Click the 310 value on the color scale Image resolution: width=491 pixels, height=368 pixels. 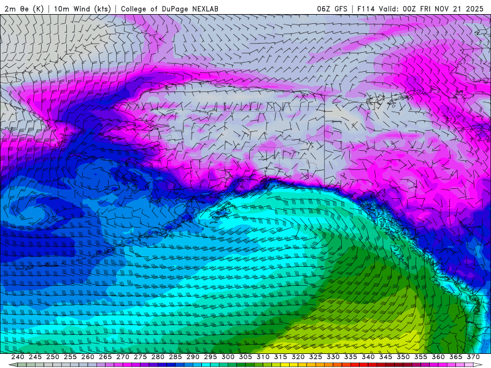coord(263,357)
